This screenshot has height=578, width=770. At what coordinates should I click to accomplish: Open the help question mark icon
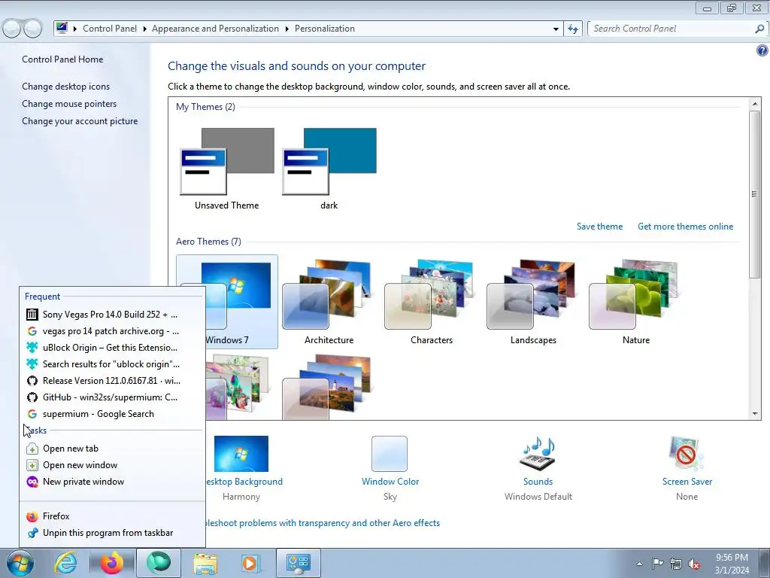tap(762, 50)
